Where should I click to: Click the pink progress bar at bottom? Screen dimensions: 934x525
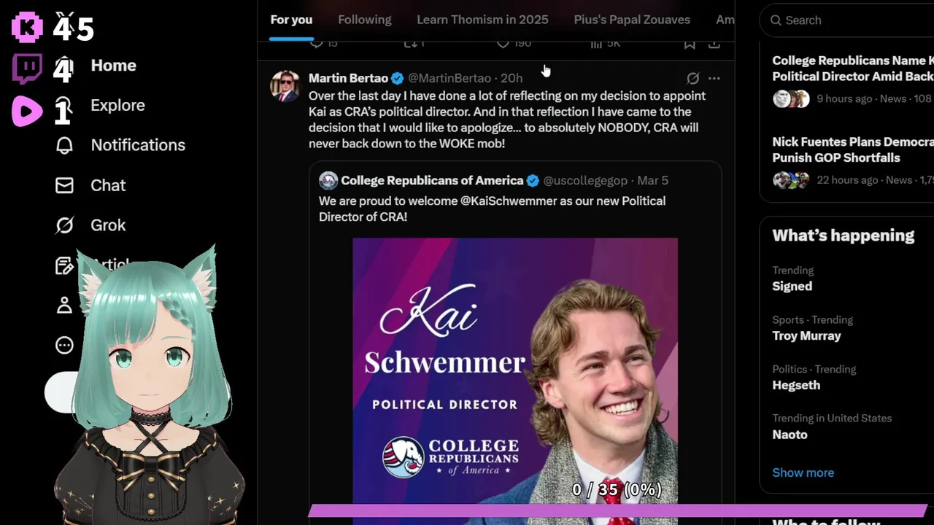(617, 511)
